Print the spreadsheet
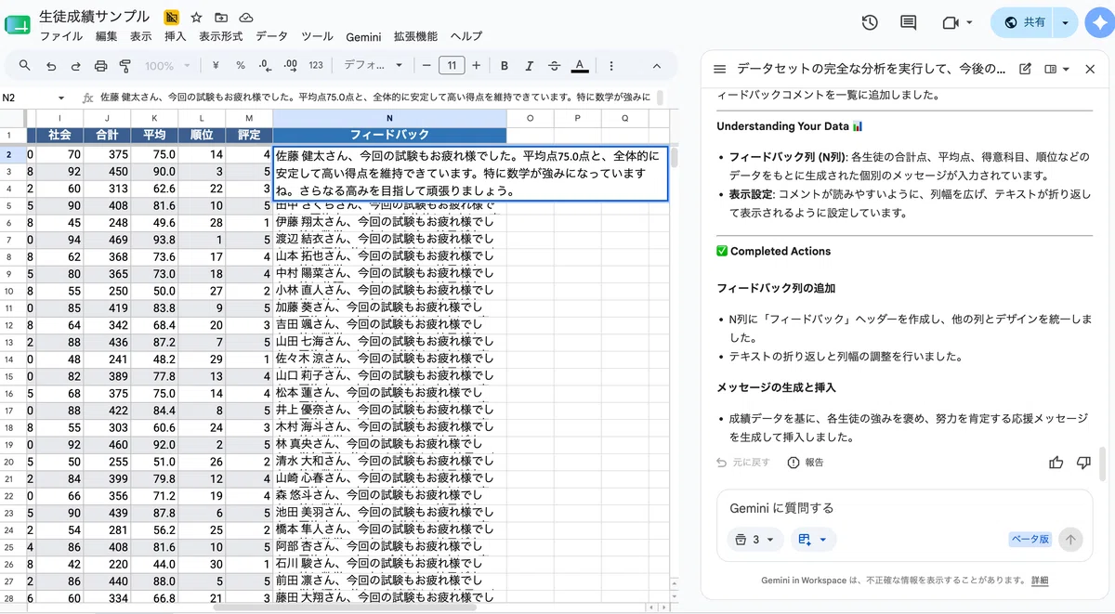Screen dimensions: 1115x614 click(101, 66)
